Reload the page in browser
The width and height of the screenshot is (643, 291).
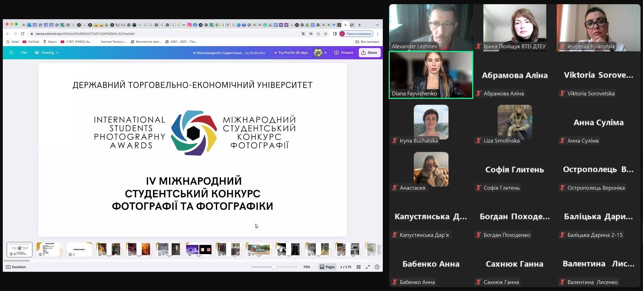(x=23, y=34)
